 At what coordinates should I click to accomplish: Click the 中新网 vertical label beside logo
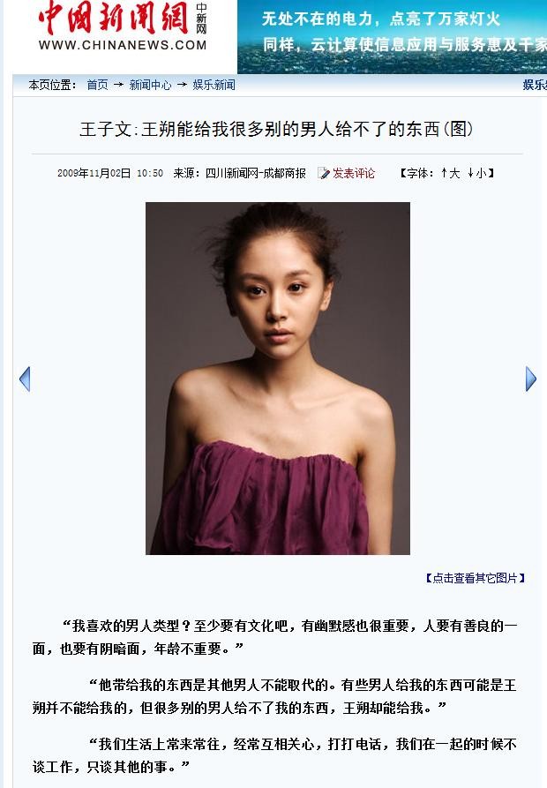[201, 19]
